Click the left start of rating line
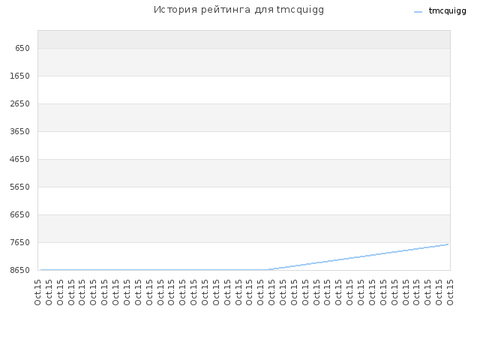480x360 pixels. point(41,270)
